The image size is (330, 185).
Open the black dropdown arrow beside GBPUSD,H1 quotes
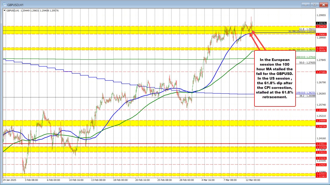point(4,11)
